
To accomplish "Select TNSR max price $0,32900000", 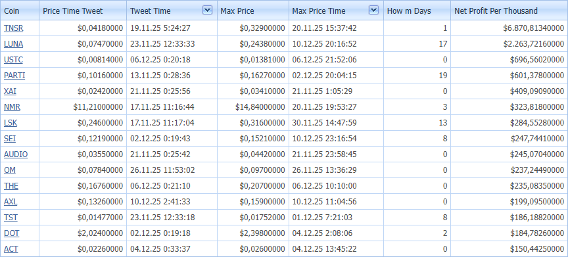I will coord(262,28).
